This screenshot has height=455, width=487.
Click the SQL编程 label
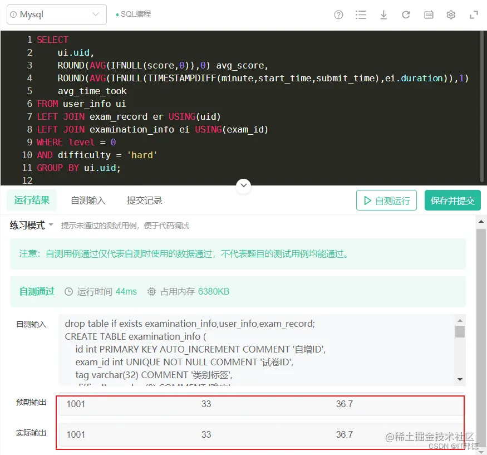[x=136, y=14]
